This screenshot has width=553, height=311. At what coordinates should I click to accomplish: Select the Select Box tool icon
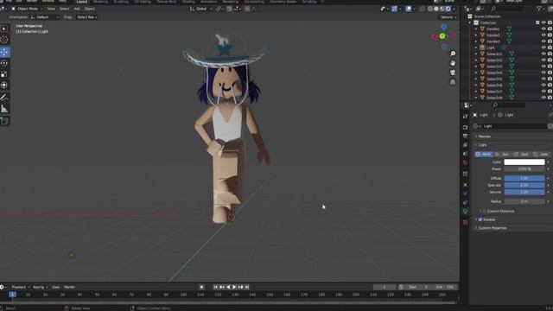pos(4,29)
